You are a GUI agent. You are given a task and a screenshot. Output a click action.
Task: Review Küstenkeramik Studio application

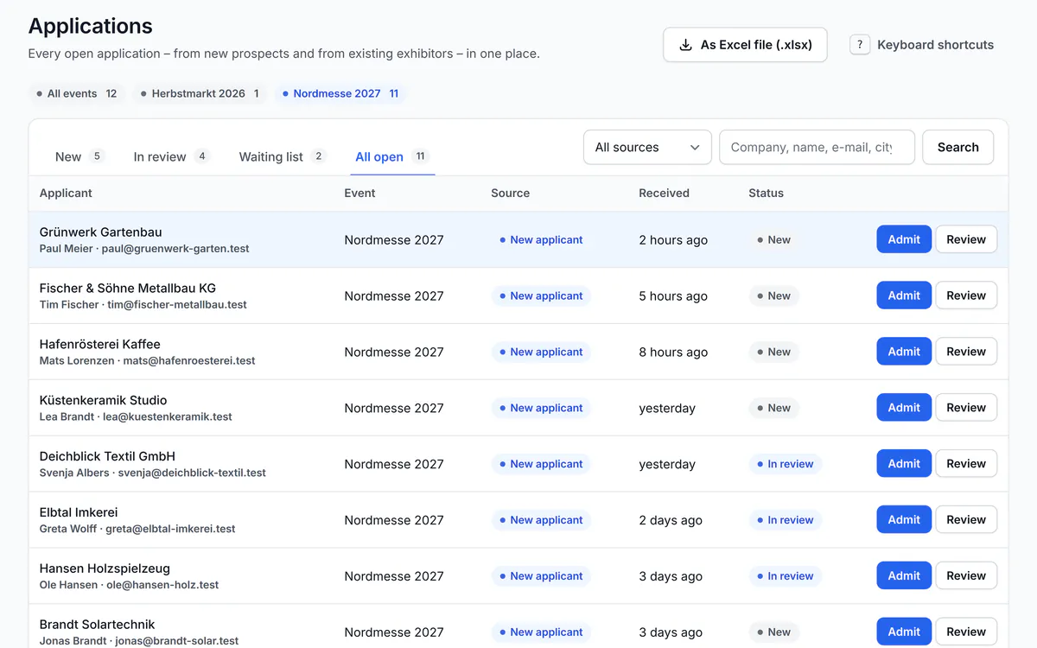pos(966,408)
